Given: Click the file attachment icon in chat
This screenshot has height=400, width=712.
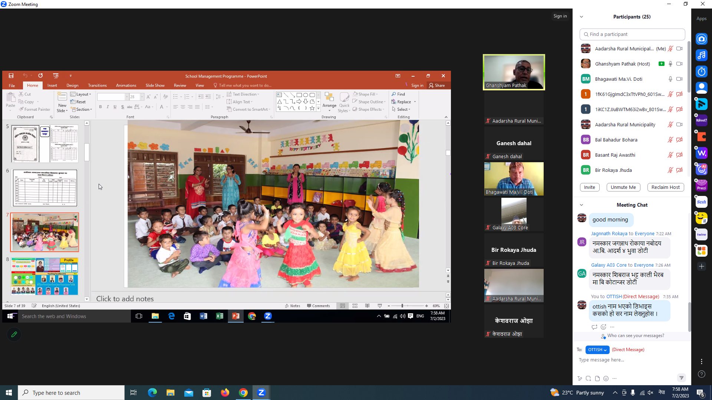Looking at the screenshot, I should coord(597,379).
